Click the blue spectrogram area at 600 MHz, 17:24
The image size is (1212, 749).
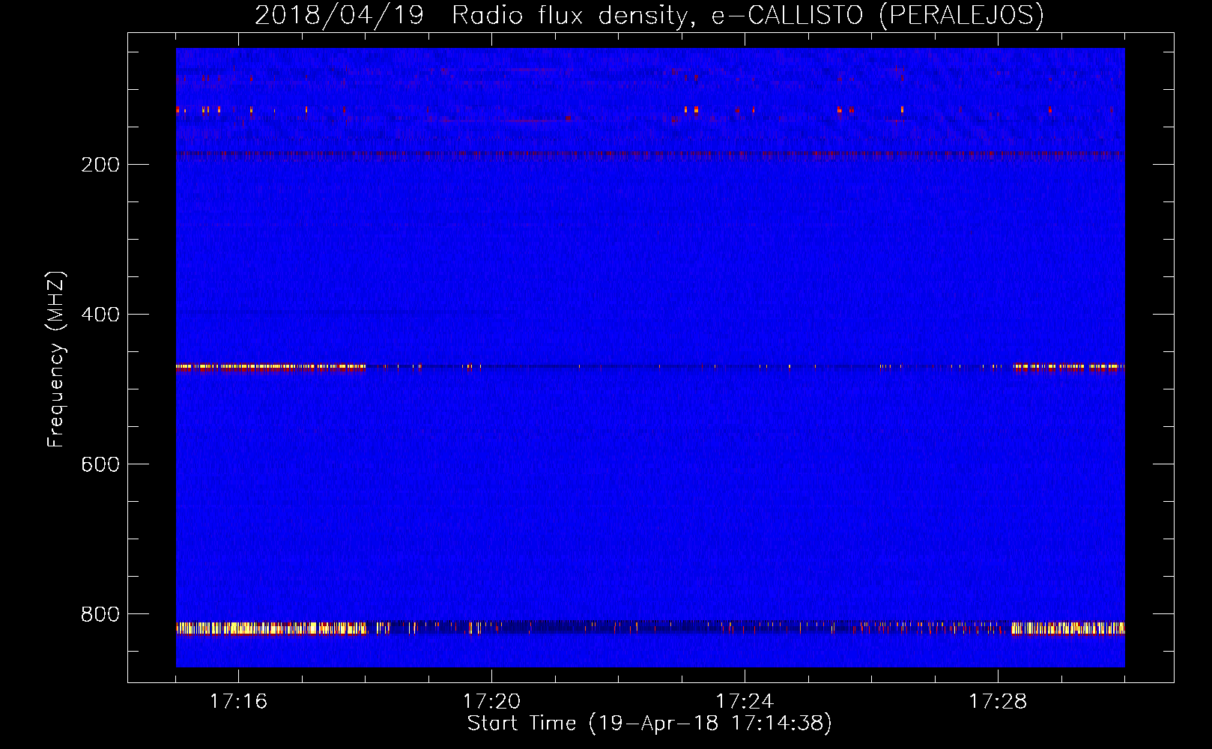click(745, 464)
